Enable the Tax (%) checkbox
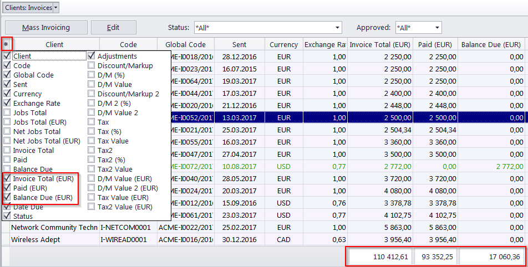 (92, 131)
